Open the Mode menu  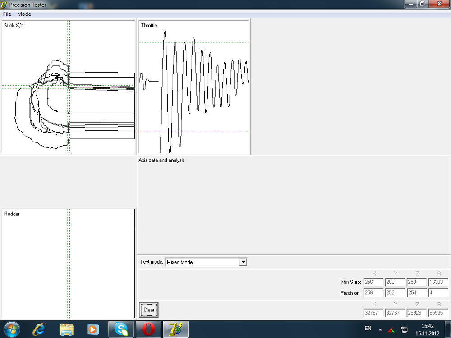(24, 14)
